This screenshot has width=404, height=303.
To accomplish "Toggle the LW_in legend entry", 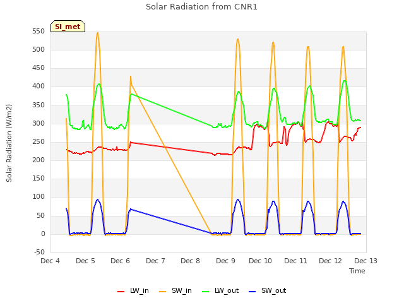I will tap(133, 290).
